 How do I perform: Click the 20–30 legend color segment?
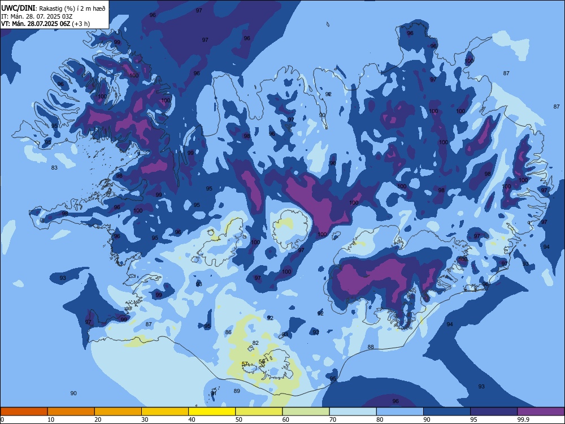coord(118,412)
